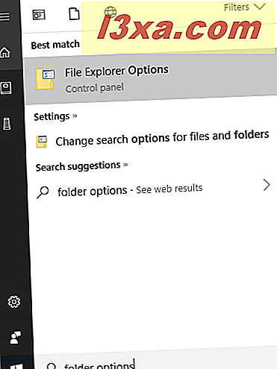Go to Home in search sidebar
This screenshot has width=277, height=369.
(5, 52)
